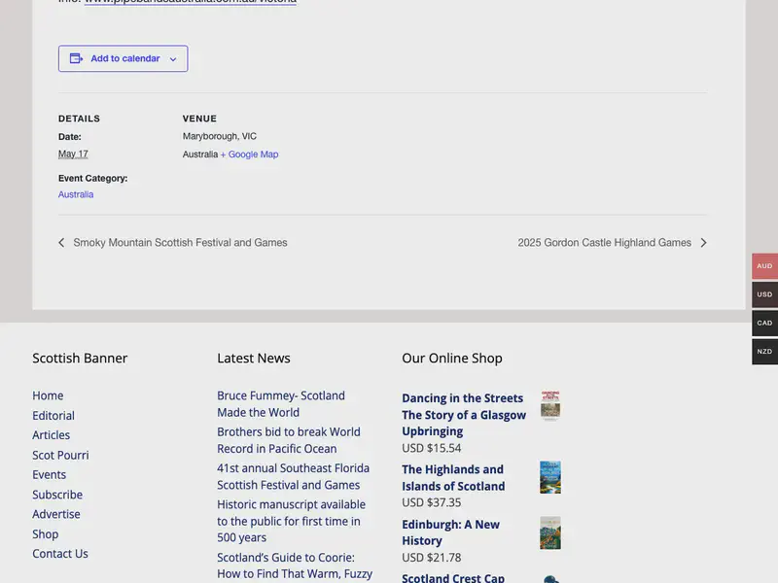
Task: Click the USD $15.54 price
Action: pyautogui.click(x=432, y=448)
